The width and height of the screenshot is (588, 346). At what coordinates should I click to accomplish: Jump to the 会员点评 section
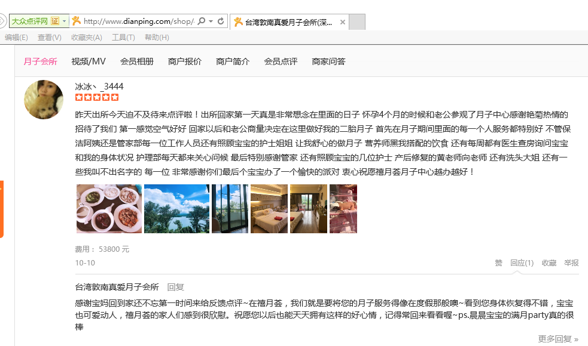pos(281,61)
